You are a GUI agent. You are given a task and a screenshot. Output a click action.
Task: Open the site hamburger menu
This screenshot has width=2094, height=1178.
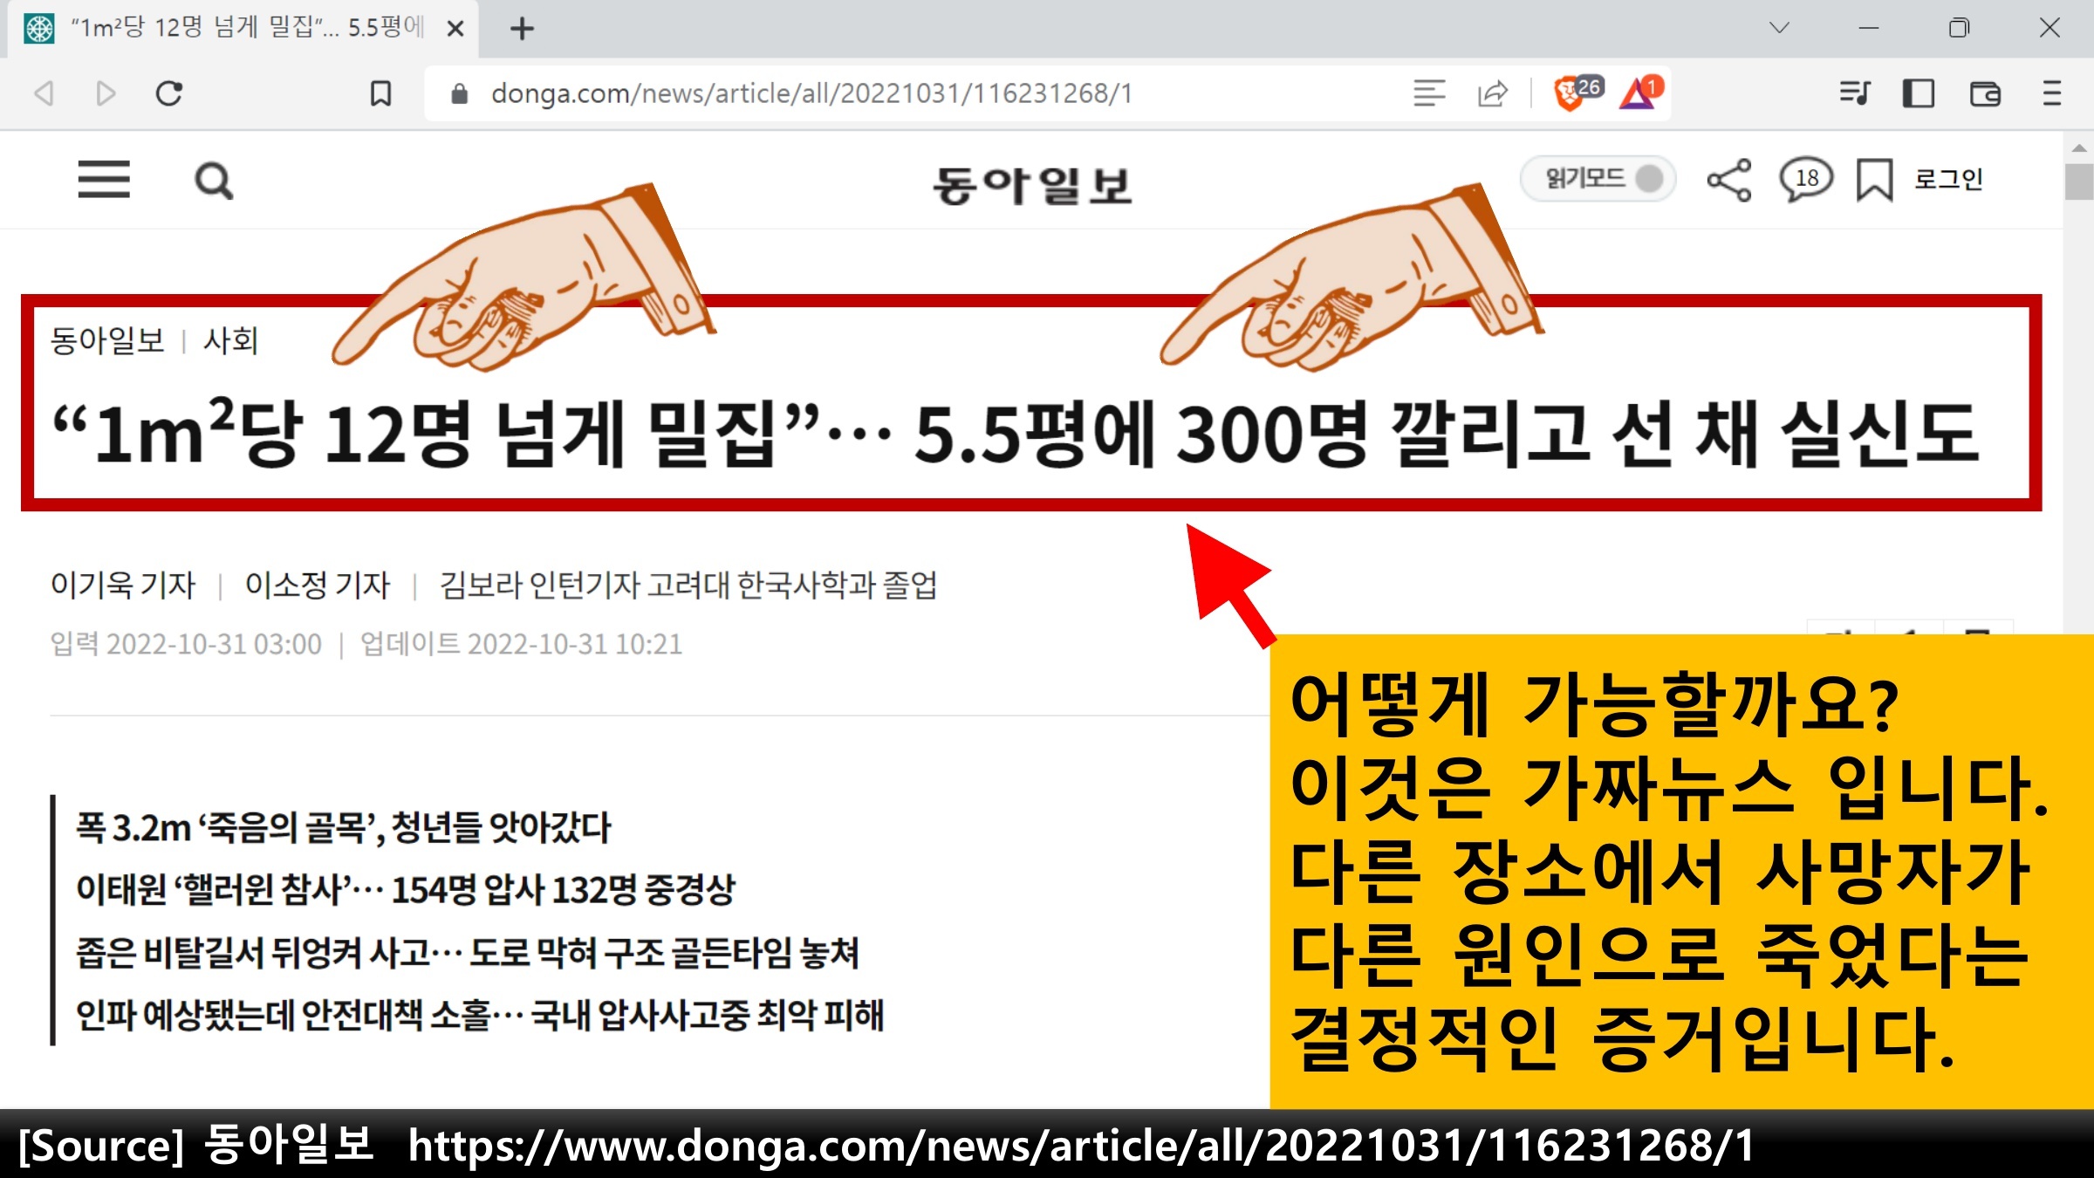(x=104, y=180)
